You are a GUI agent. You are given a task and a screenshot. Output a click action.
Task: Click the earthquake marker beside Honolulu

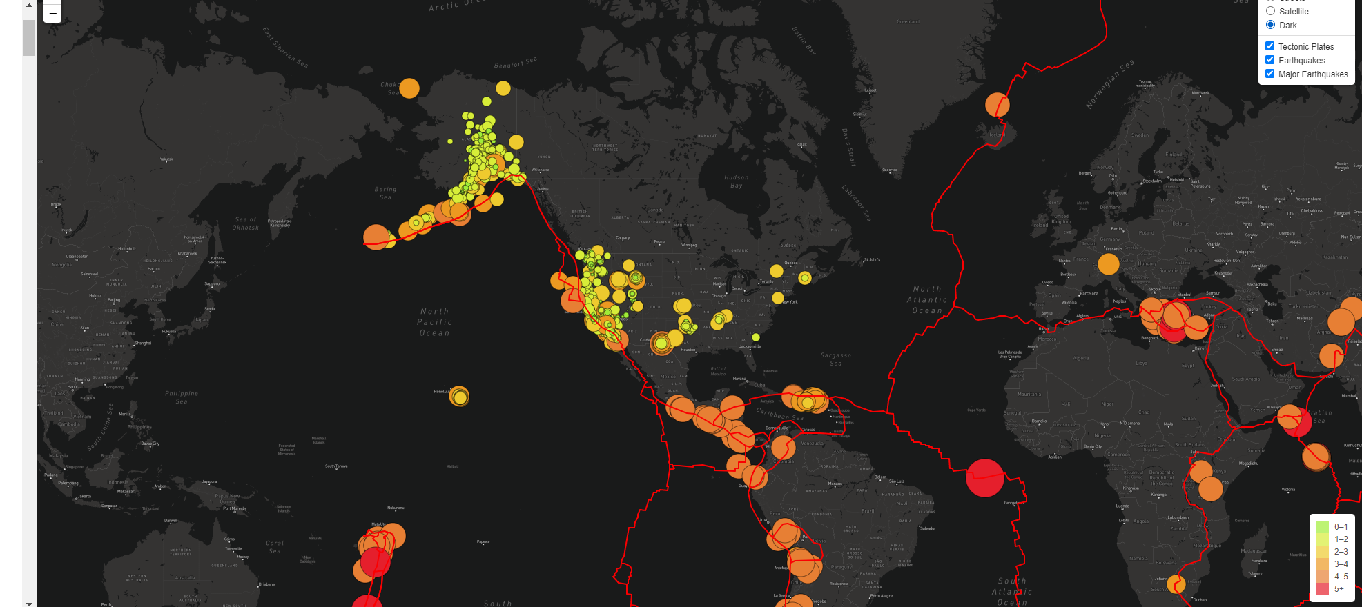(459, 396)
